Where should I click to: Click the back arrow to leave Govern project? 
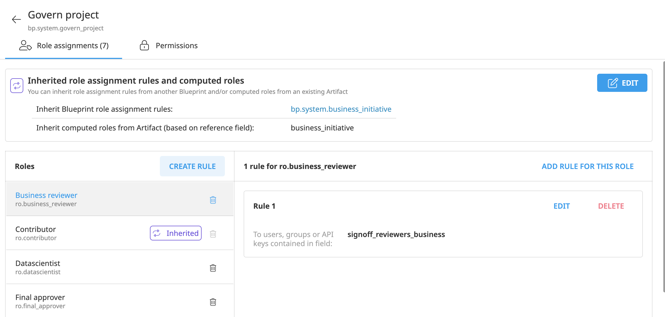(x=16, y=19)
